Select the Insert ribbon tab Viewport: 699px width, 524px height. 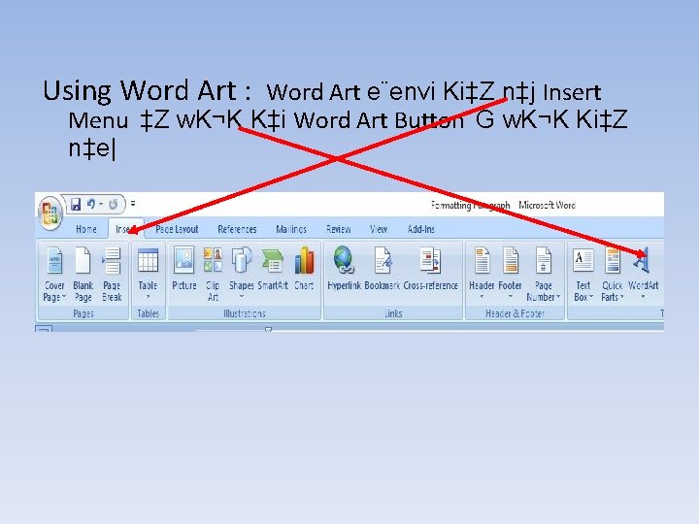click(x=126, y=229)
